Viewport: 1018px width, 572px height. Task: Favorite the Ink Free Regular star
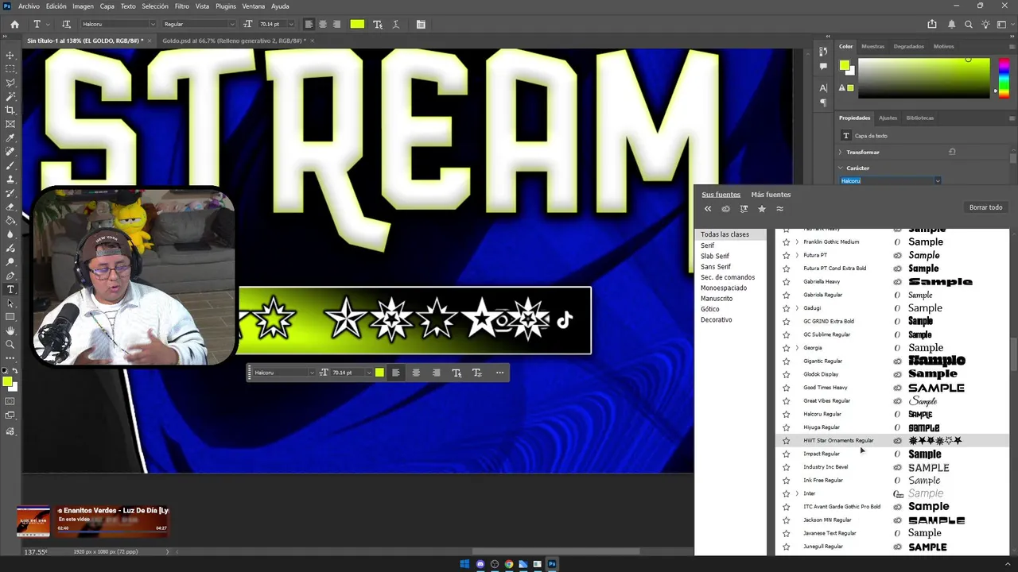787,480
